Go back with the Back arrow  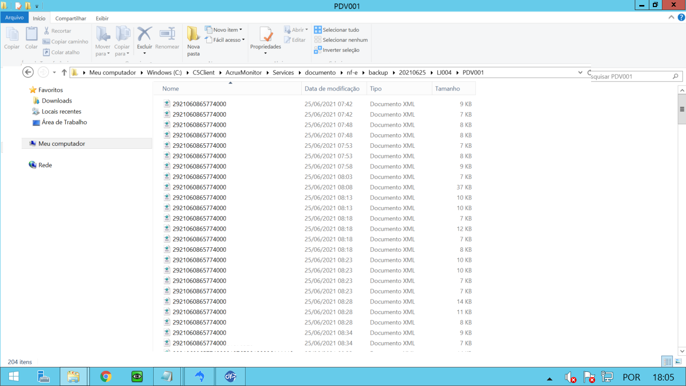[x=28, y=72]
